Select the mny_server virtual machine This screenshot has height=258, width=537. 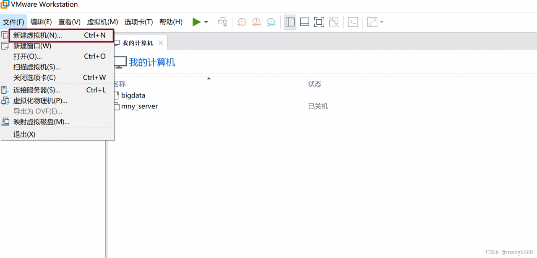140,106
